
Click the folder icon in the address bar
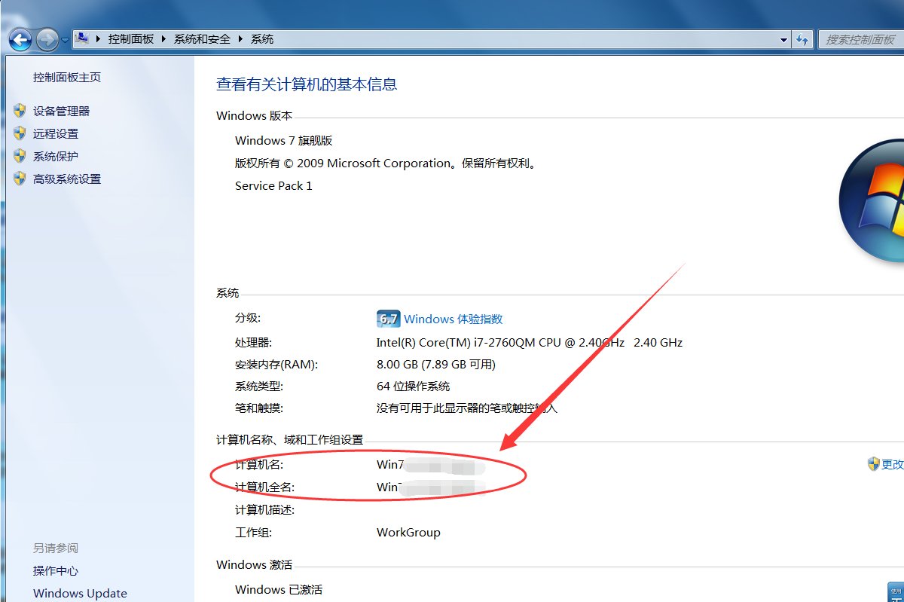pos(82,38)
